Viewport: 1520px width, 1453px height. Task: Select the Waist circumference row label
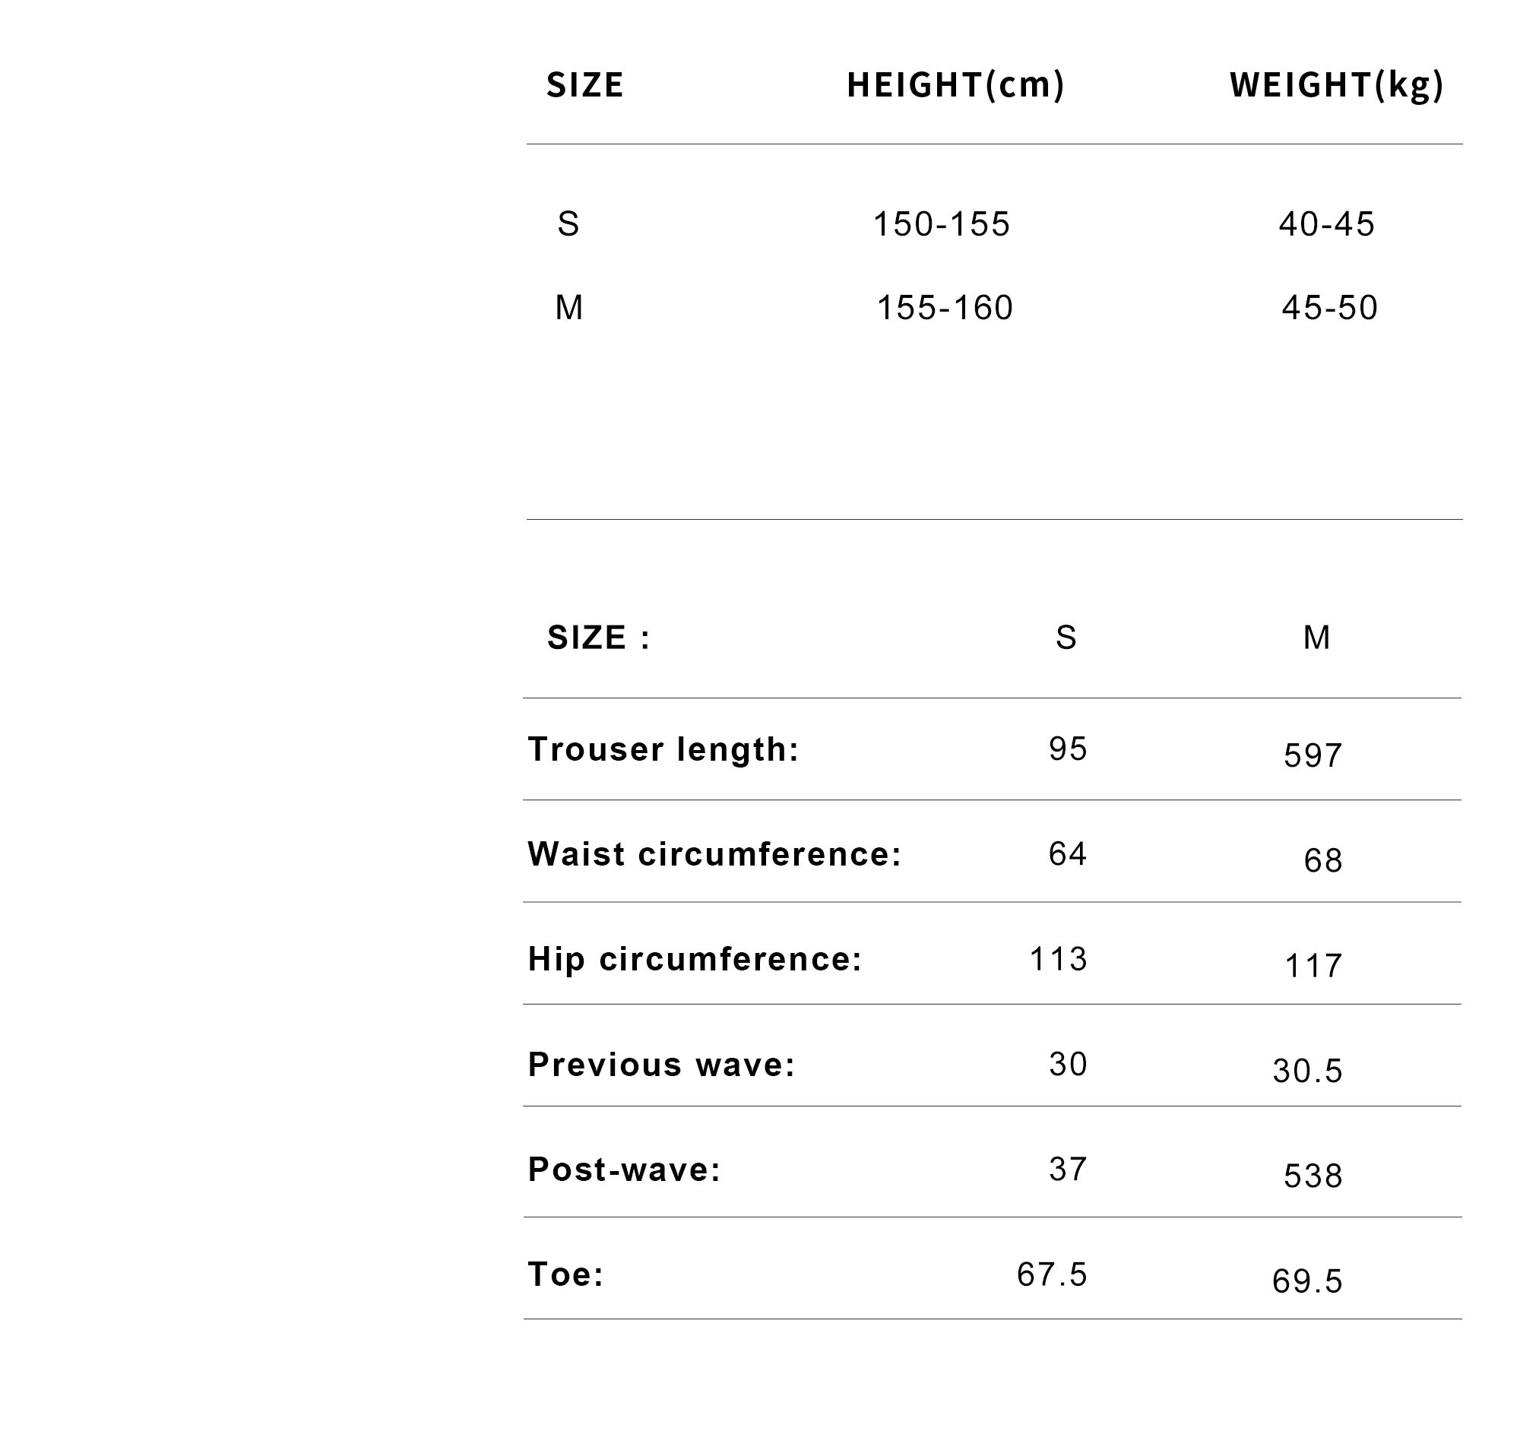pyautogui.click(x=714, y=854)
